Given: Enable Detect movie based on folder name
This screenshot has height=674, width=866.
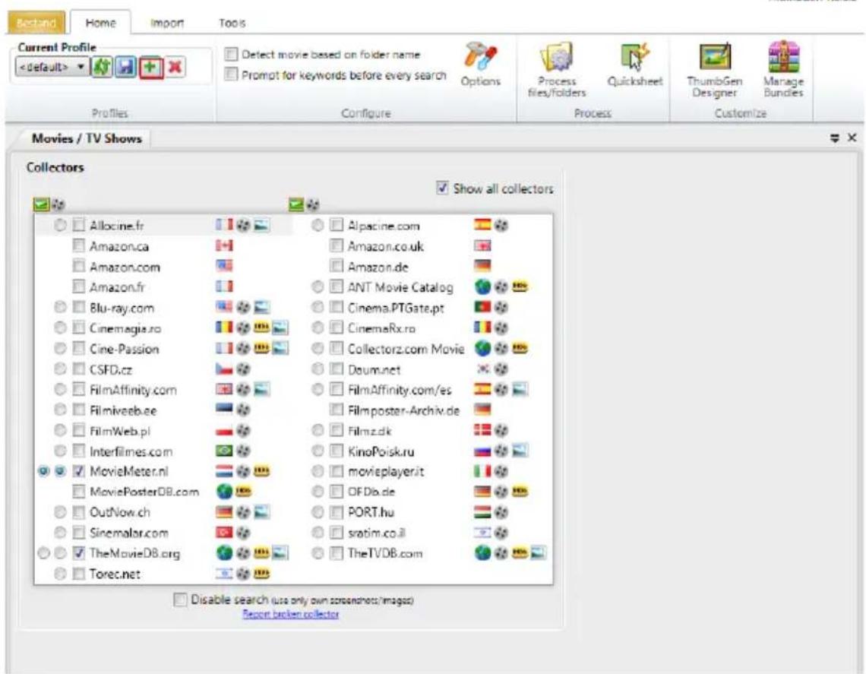Looking at the screenshot, I should [231, 54].
